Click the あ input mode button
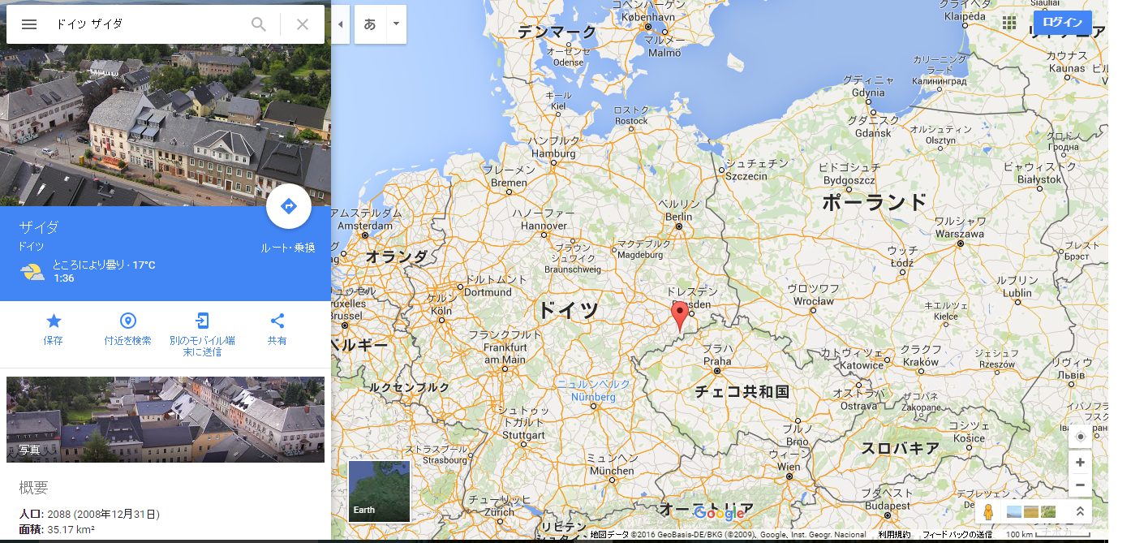Image resolution: width=1131 pixels, height=543 pixels. coord(370,24)
